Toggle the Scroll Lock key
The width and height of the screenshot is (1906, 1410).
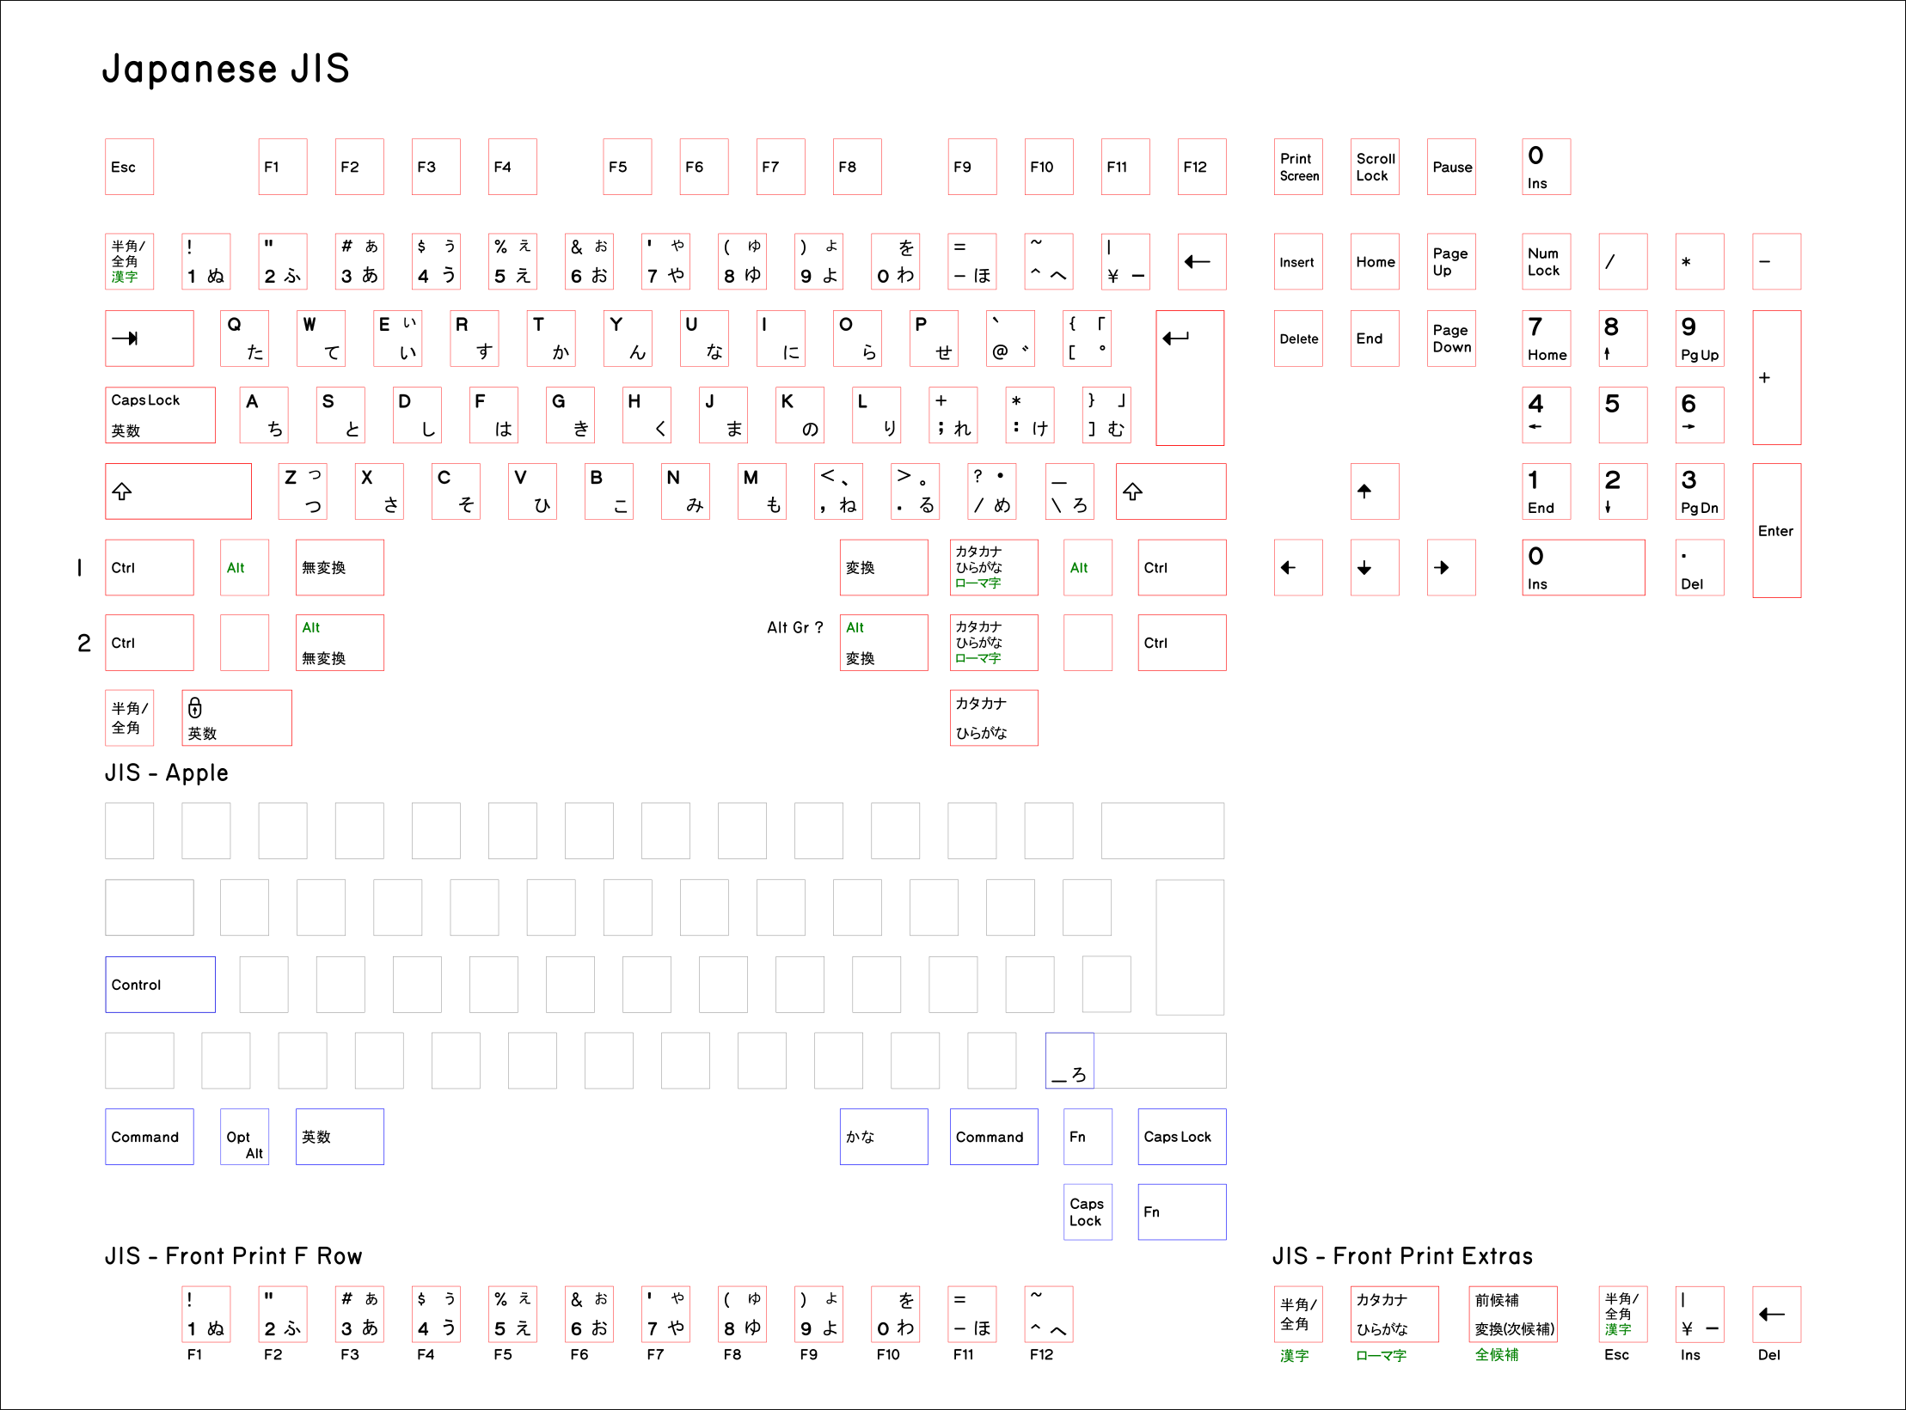tap(1374, 167)
